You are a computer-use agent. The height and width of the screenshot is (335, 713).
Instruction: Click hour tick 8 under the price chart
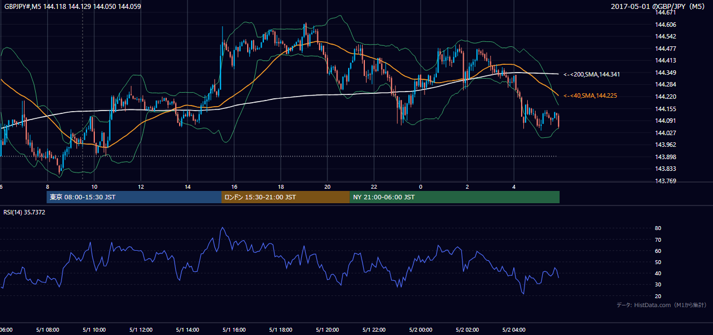click(47, 187)
